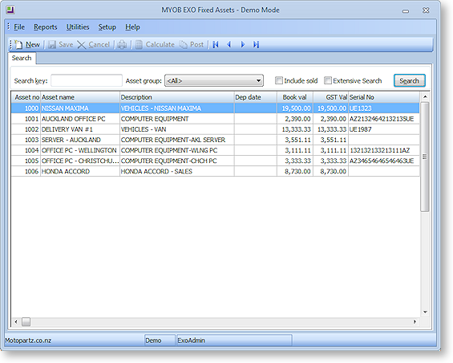Click the Print toolbar icon

122,45
